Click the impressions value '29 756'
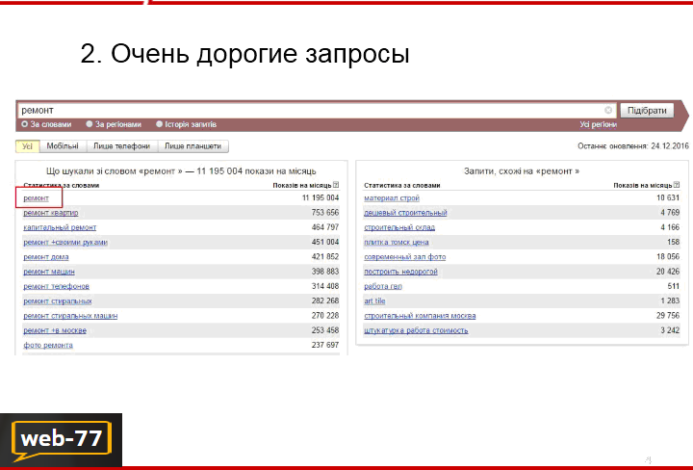693x470 pixels. 668,315
